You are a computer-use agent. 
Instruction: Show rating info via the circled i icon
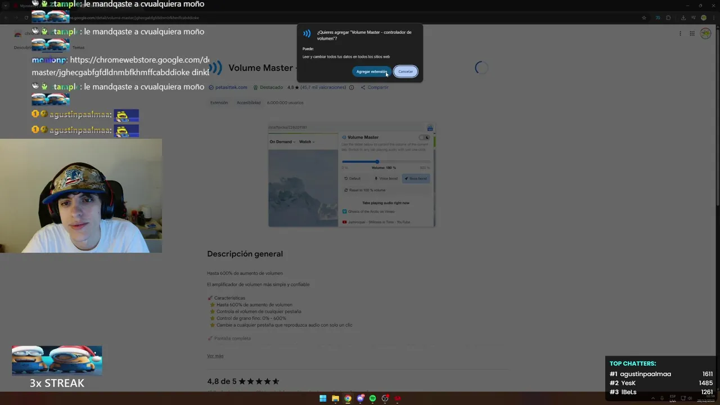(x=352, y=87)
